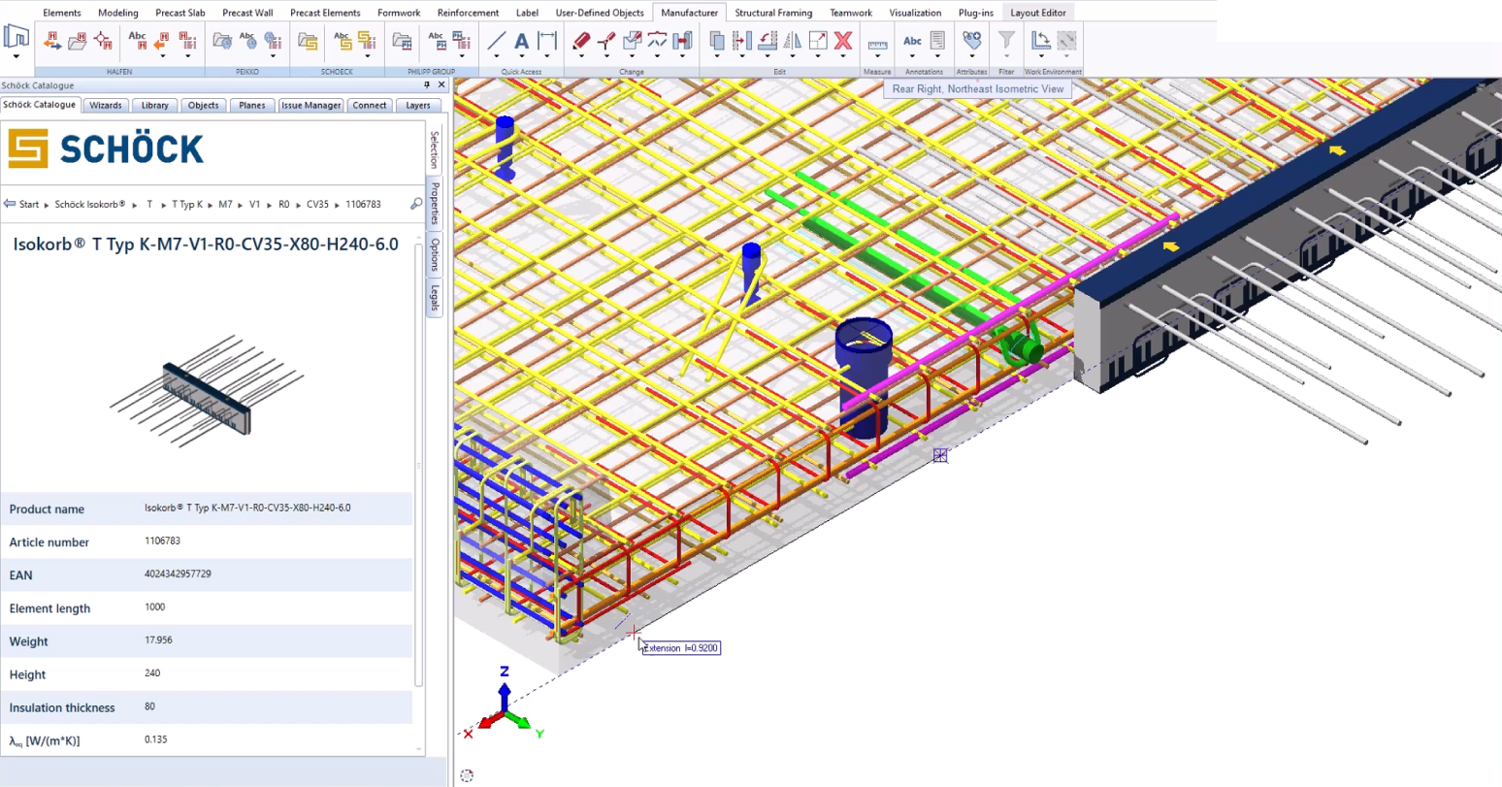Viewport: 1502px width, 787px height.
Task: Expand dropdown under PEIKKO list icon
Action: pyautogui.click(x=273, y=57)
